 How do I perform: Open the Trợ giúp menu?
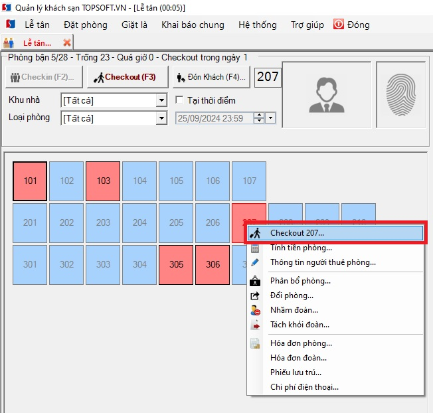click(307, 25)
